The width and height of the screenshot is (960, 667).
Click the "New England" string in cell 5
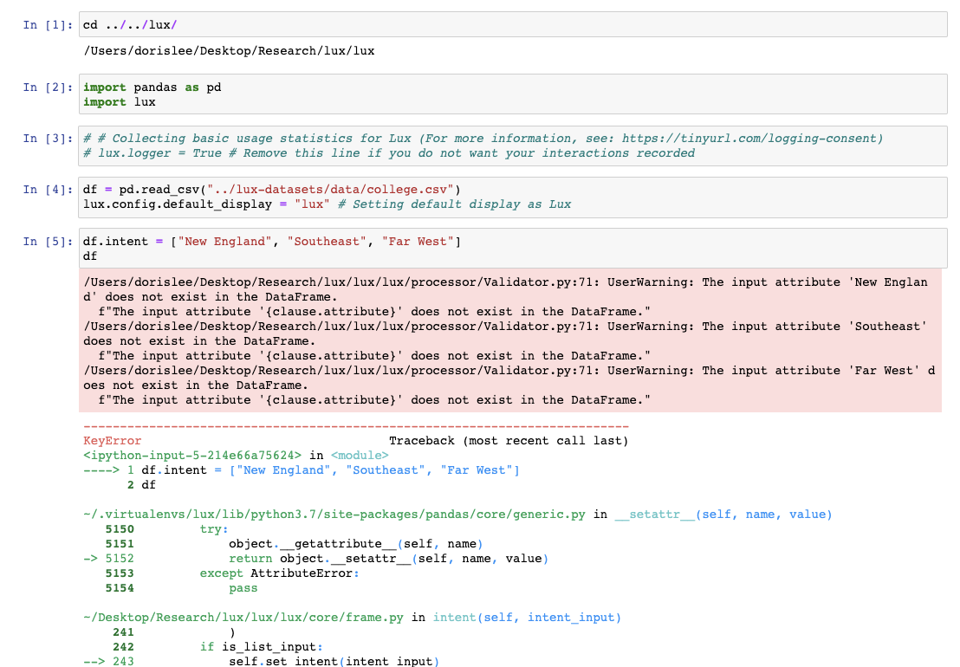point(224,242)
